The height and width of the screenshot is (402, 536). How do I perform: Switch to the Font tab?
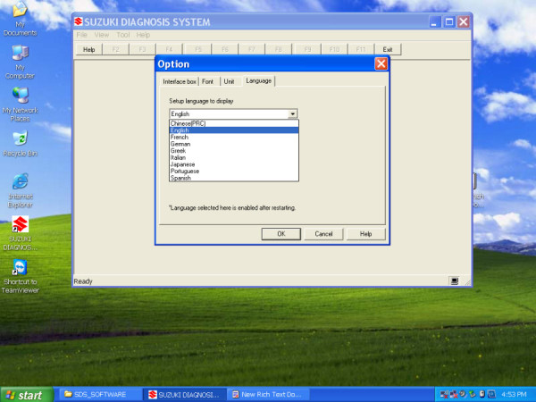208,81
